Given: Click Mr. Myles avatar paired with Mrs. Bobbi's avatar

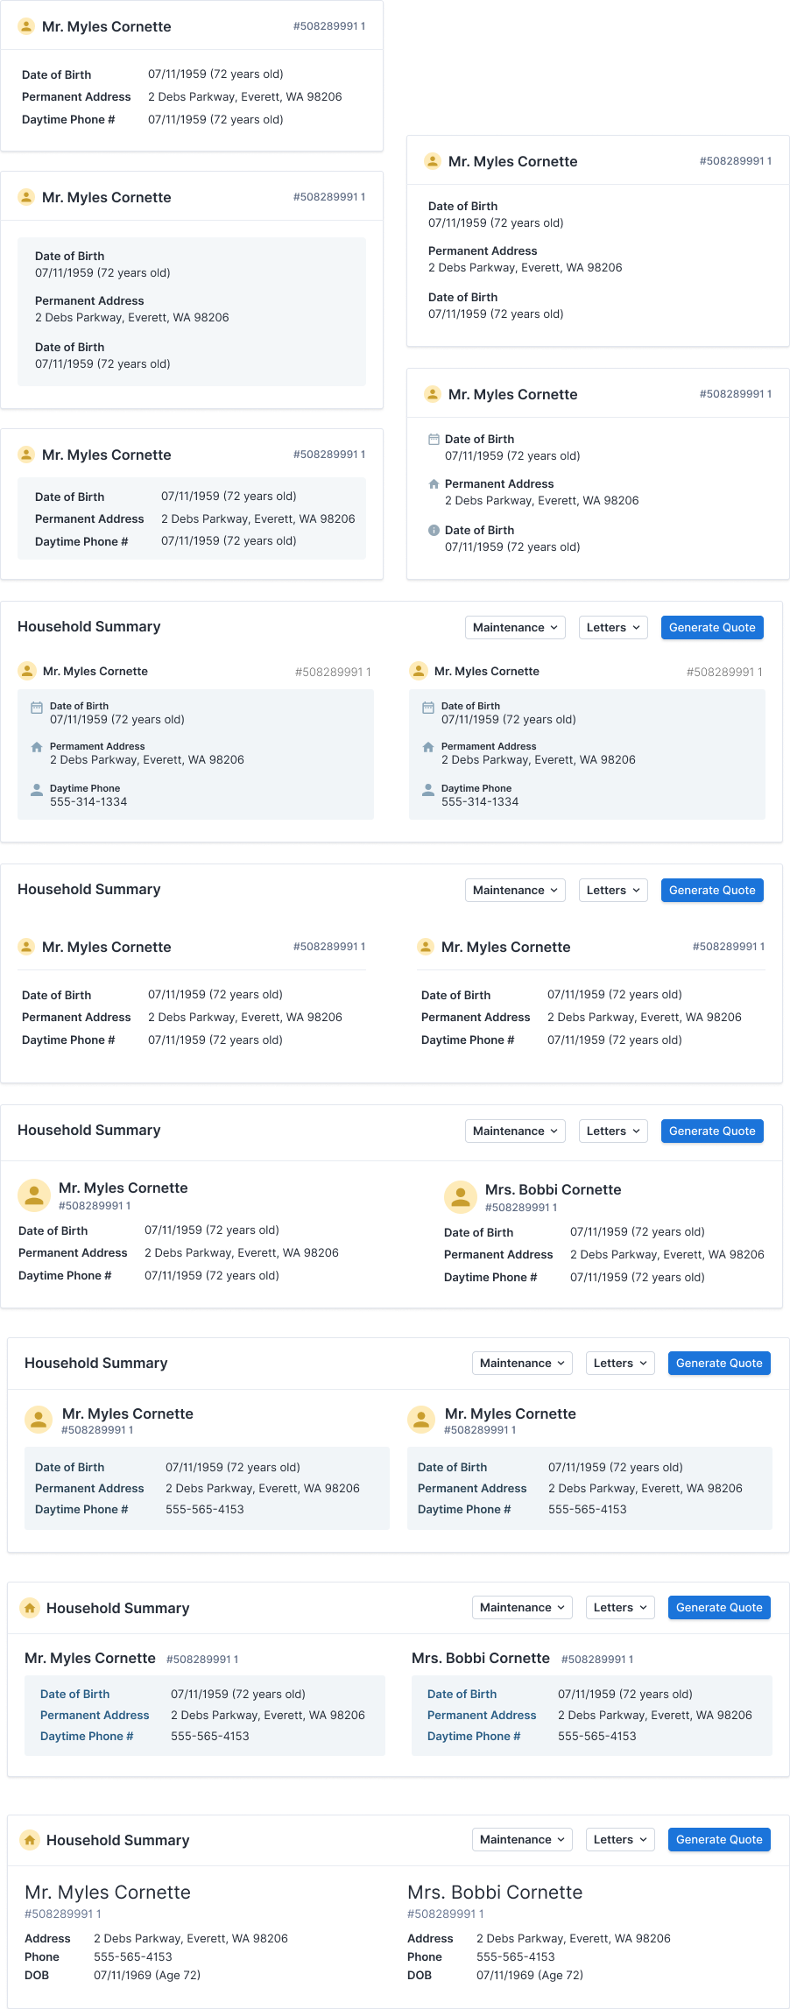Looking at the screenshot, I should coord(34,1195).
